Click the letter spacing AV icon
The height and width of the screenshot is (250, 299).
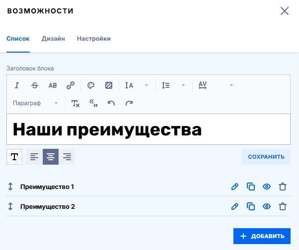pos(203,85)
